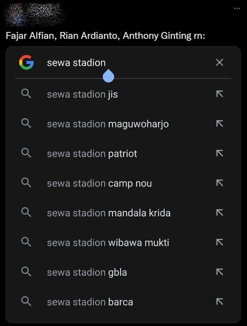
Task: Fill search with 'wibawa mukti' suggestion arrow
Action: tap(219, 242)
